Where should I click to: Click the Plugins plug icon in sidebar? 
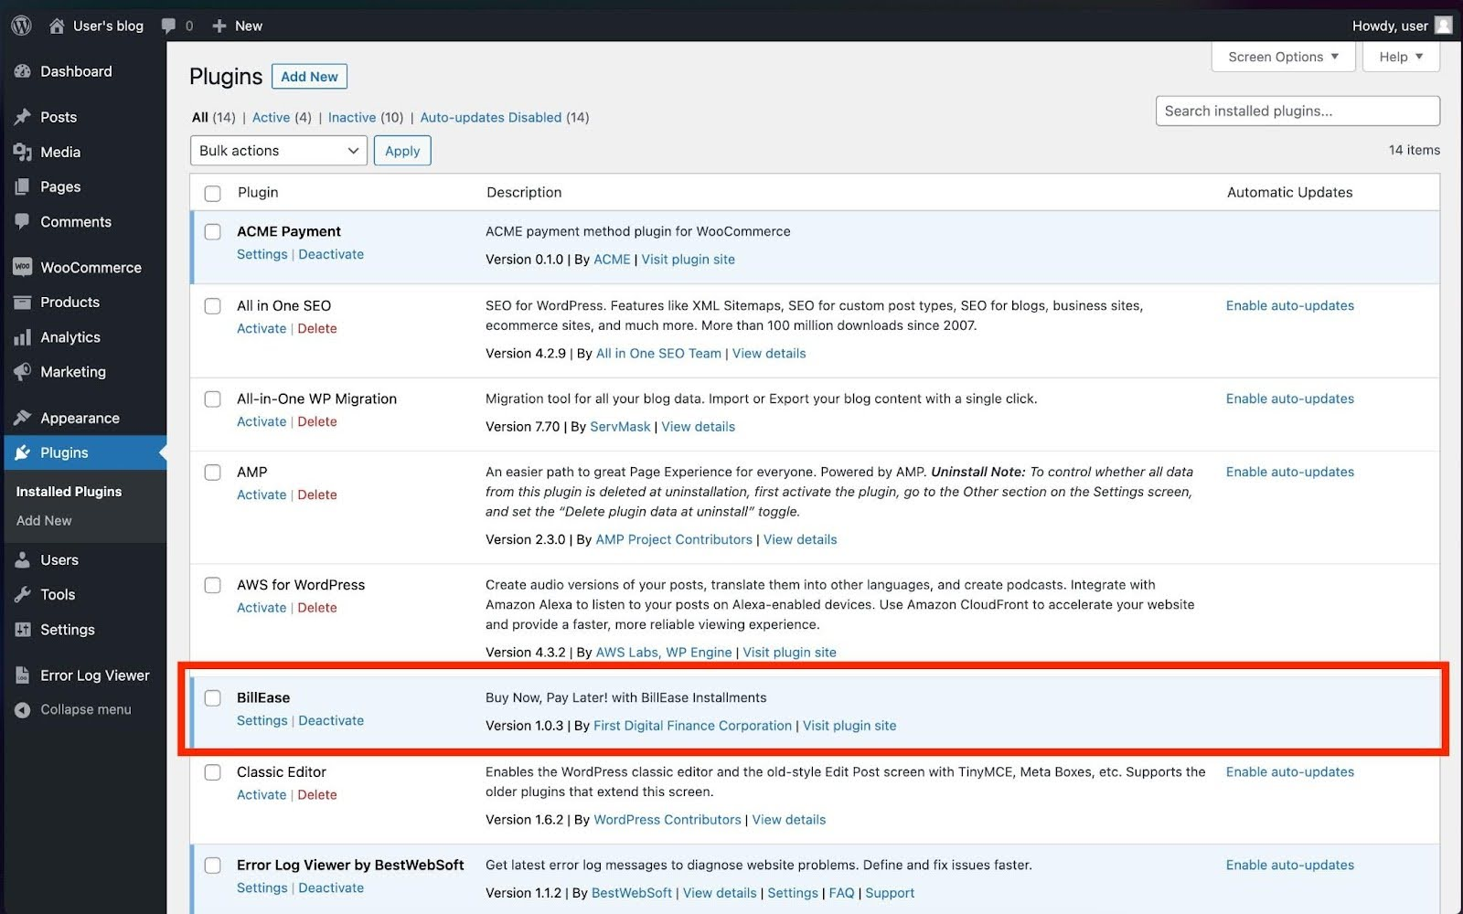pyautogui.click(x=23, y=452)
